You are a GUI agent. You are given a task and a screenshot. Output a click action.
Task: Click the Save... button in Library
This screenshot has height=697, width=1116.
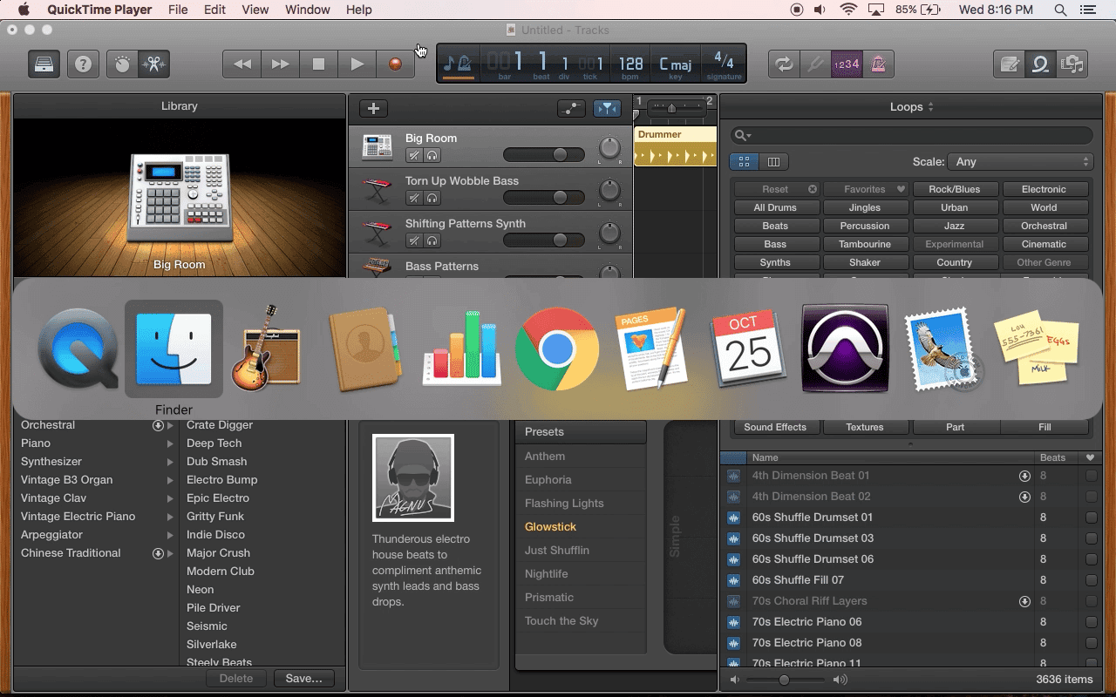[303, 678]
